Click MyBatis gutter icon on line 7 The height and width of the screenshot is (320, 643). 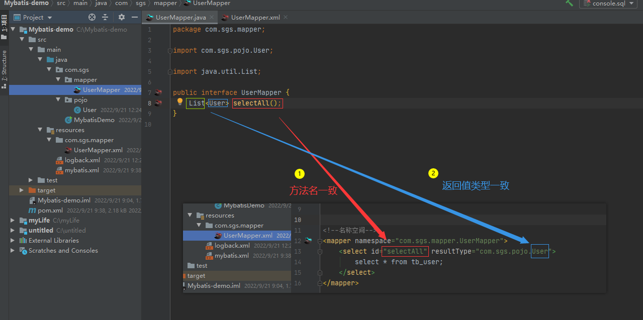[158, 92]
